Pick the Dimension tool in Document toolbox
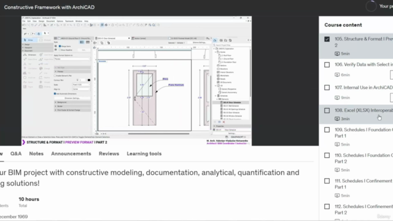Screen dimensions: 393x221 tap(30, 55)
